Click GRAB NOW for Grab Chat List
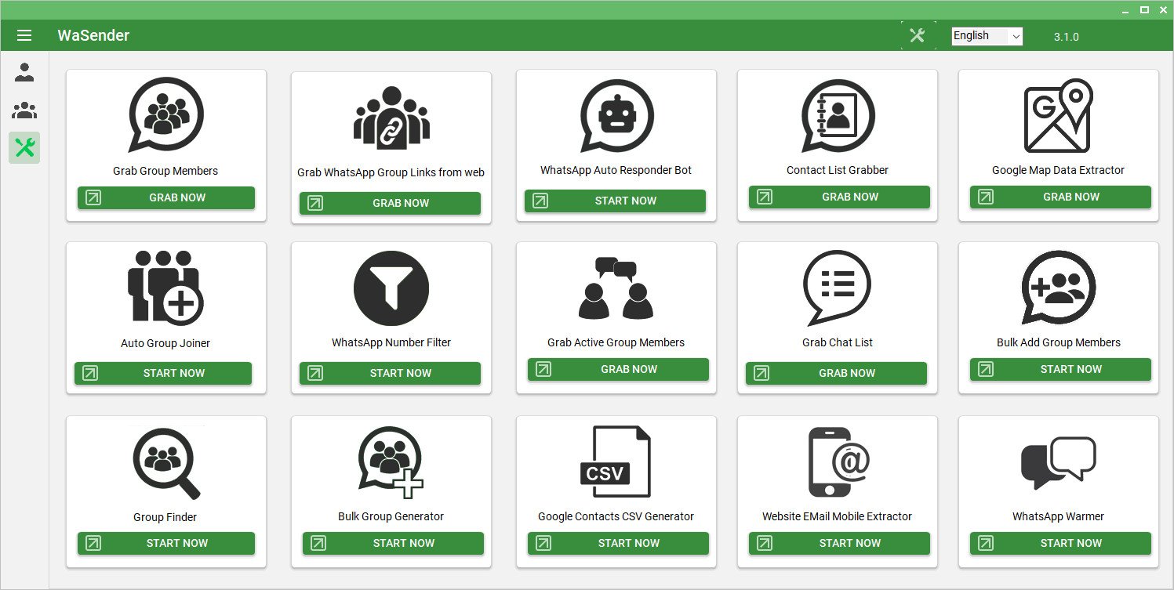 [x=836, y=373]
